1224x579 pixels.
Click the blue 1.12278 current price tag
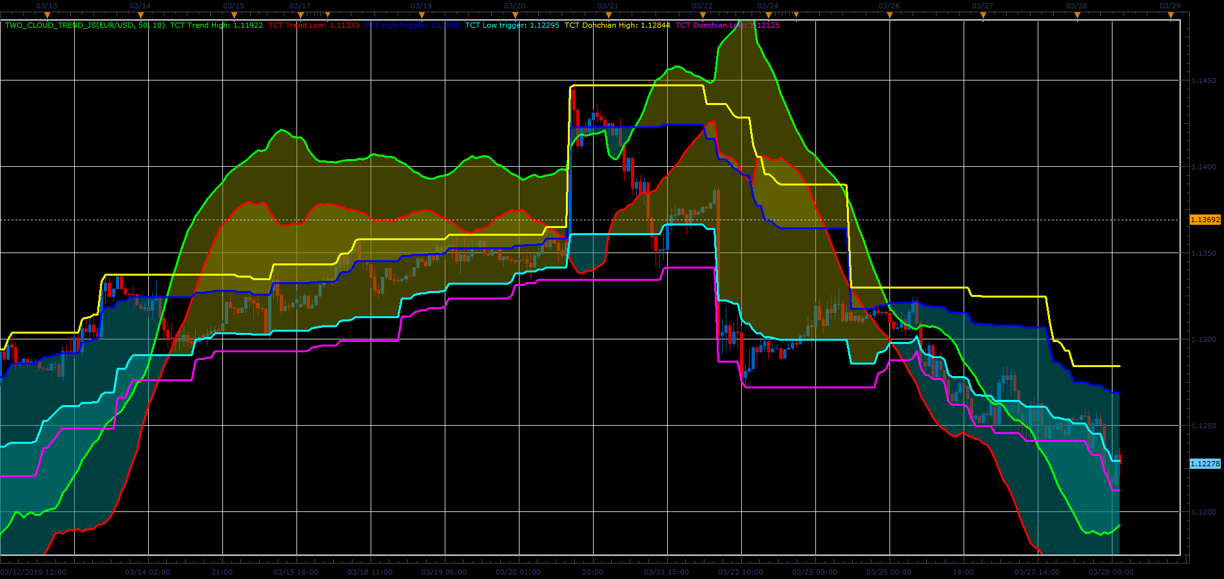click(x=1205, y=464)
